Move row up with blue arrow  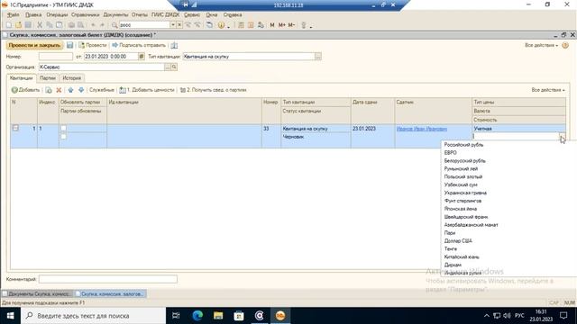coord(70,90)
